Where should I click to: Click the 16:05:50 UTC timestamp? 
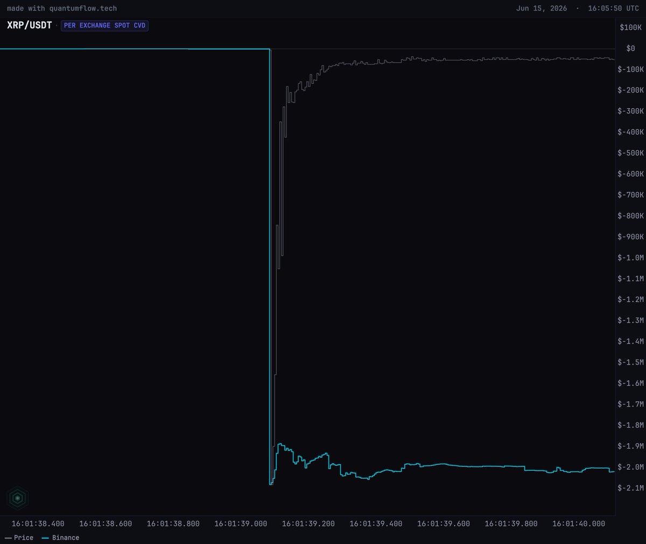(613, 8)
